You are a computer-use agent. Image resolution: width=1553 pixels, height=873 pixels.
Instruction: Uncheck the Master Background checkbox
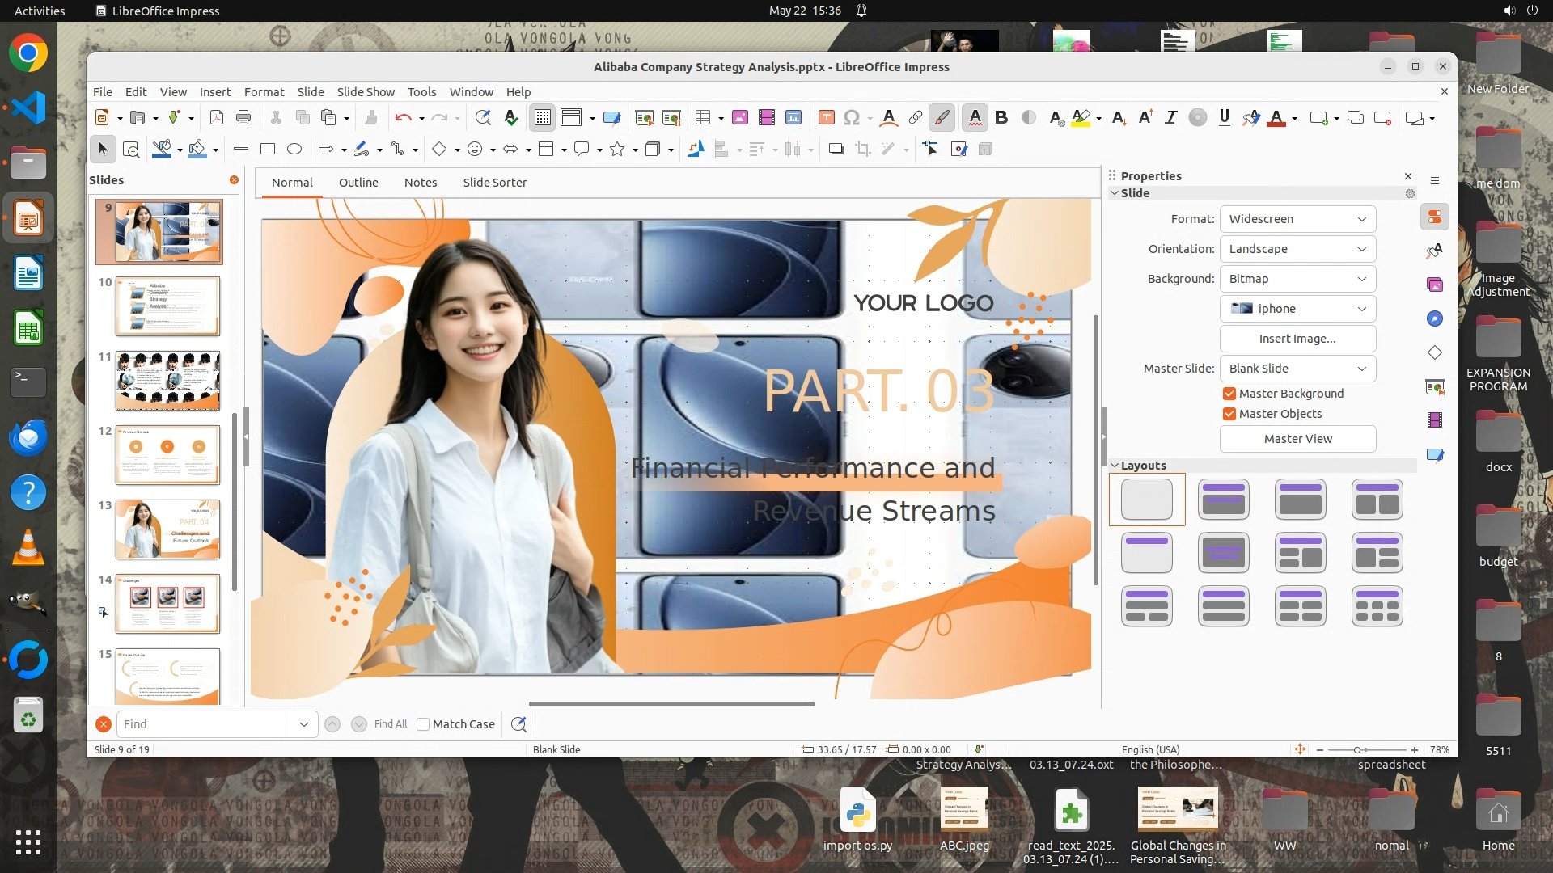1229,394
